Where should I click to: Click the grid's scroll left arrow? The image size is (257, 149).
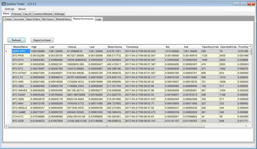pyautogui.click(x=6, y=126)
